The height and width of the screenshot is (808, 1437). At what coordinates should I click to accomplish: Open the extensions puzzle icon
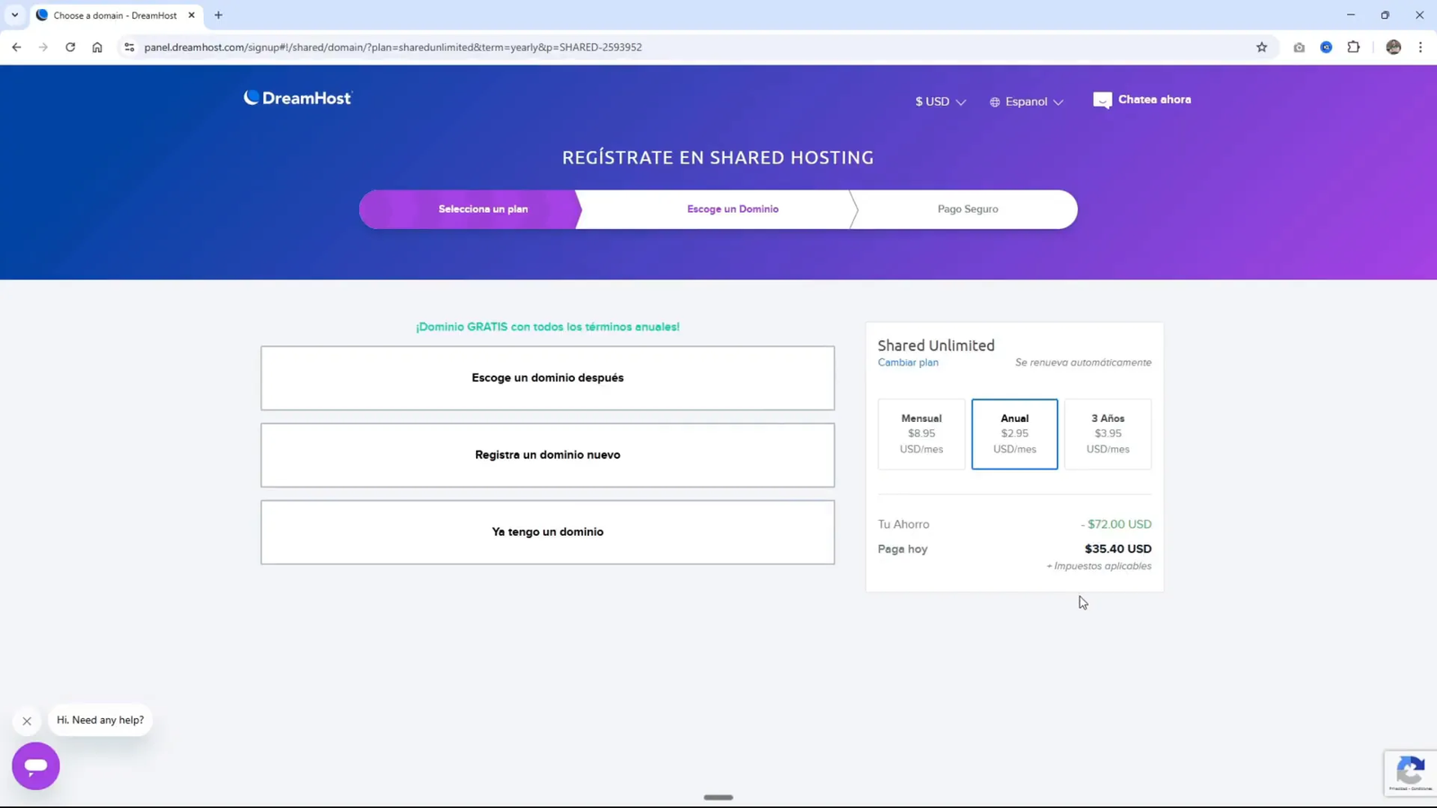pos(1353,47)
